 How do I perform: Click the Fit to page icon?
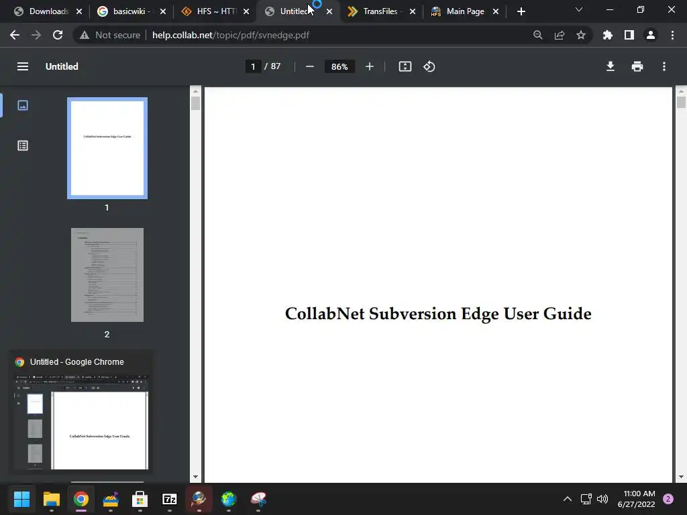[x=405, y=66]
